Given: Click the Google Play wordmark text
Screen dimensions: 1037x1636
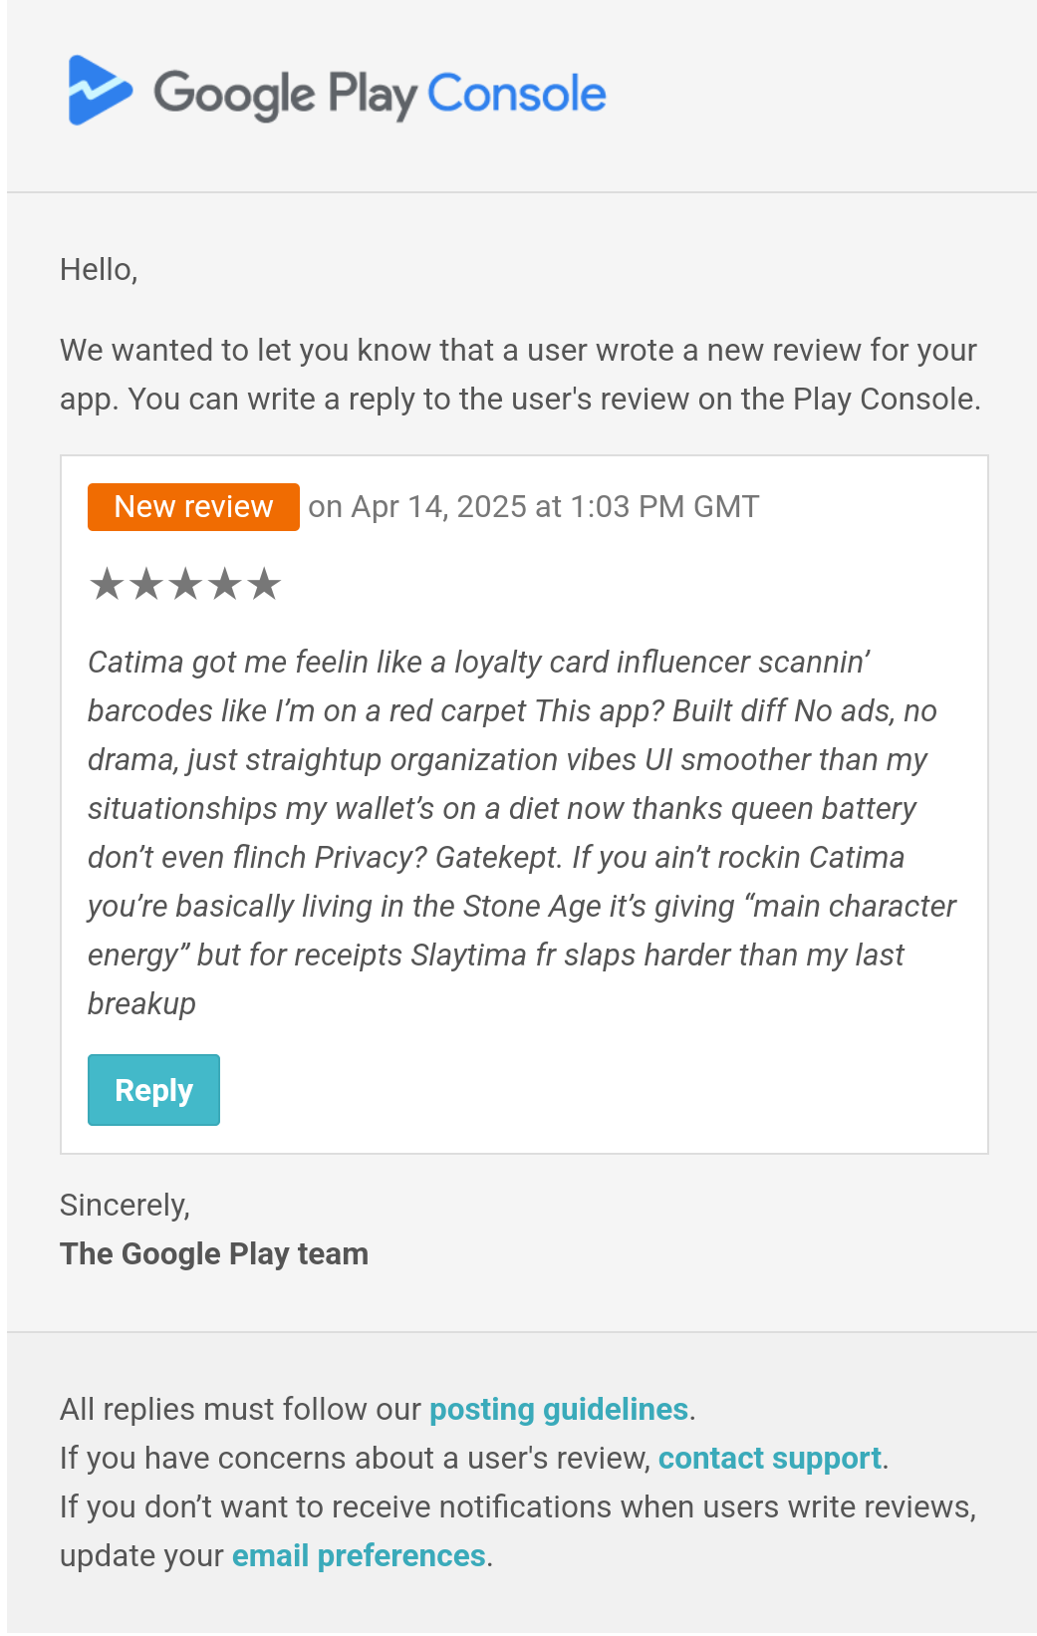Looking at the screenshot, I should click(285, 95).
